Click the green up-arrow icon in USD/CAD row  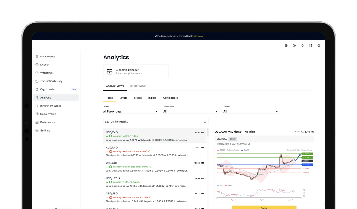pyautogui.click(x=110, y=136)
